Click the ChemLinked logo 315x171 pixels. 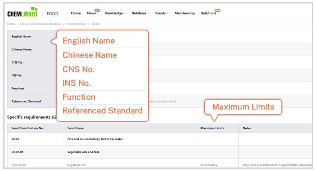tap(22, 12)
